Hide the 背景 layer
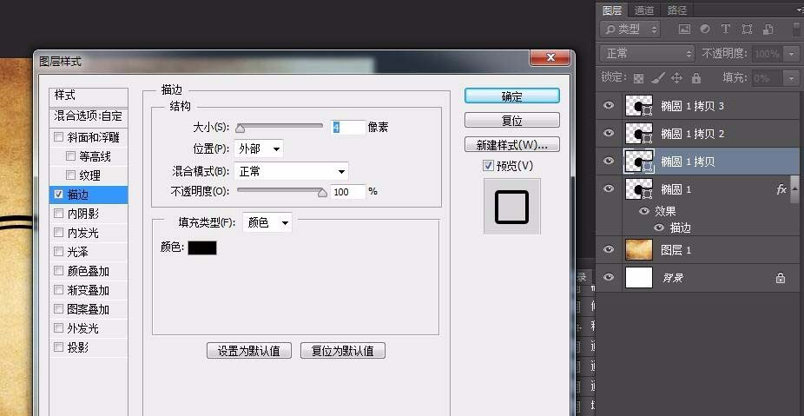The image size is (804, 416). pos(609,277)
